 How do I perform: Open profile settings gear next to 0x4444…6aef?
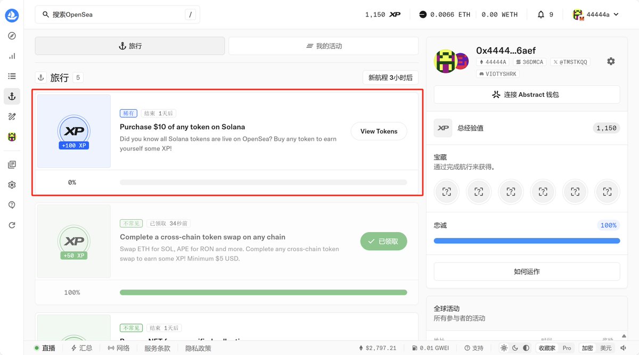(611, 61)
